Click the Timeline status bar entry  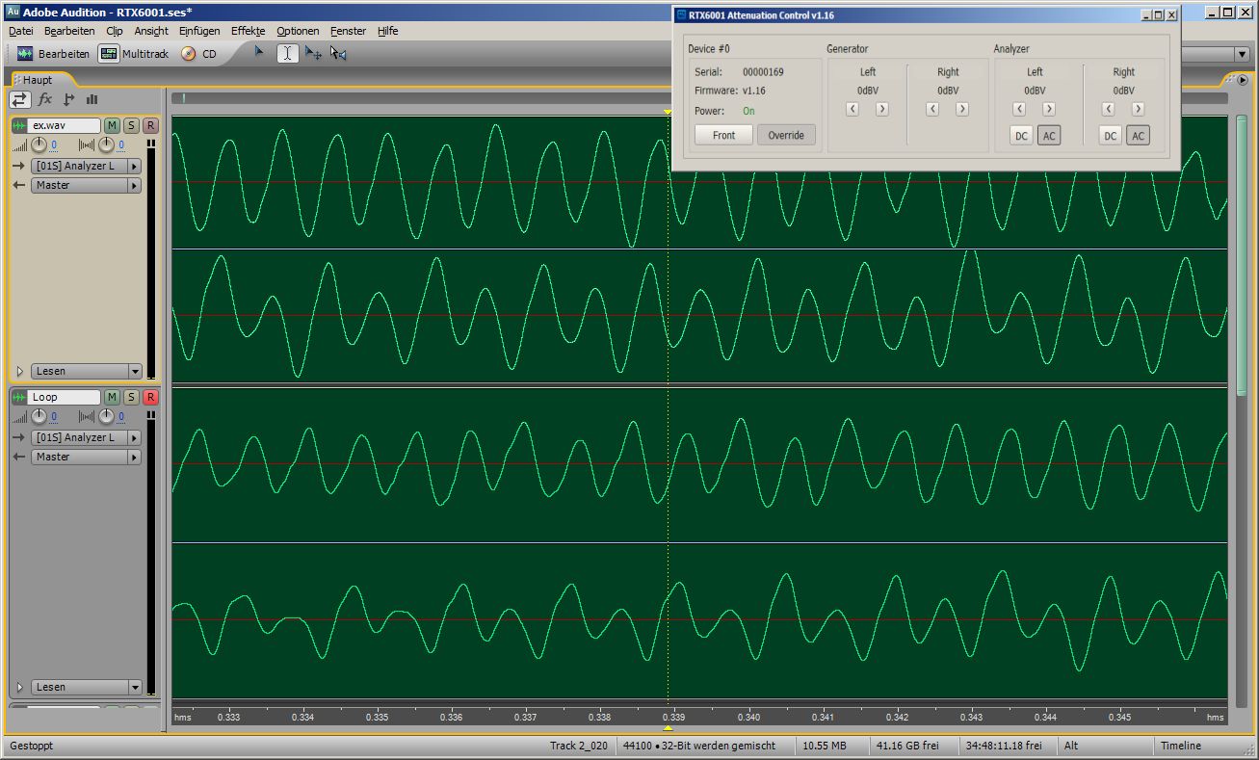click(1181, 746)
